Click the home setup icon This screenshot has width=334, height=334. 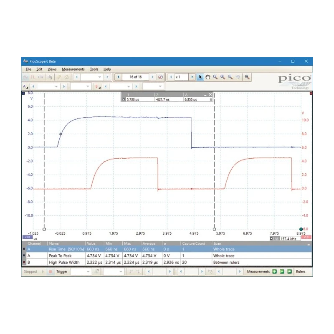67,77
